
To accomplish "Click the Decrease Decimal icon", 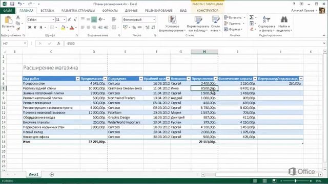I will coord(153,27).
